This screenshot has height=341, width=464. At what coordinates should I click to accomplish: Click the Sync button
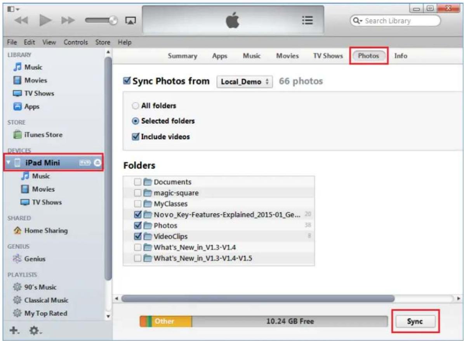point(415,321)
